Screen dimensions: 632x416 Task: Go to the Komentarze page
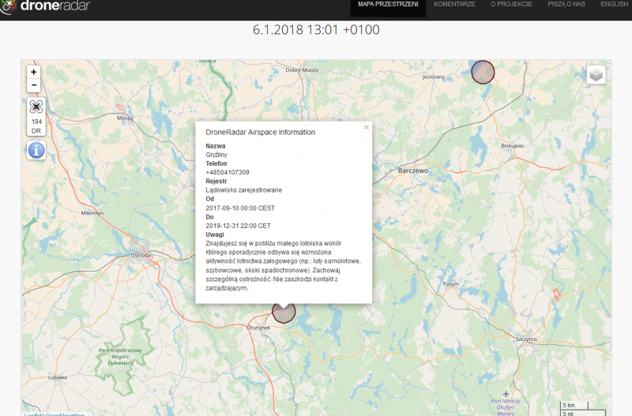tap(454, 5)
